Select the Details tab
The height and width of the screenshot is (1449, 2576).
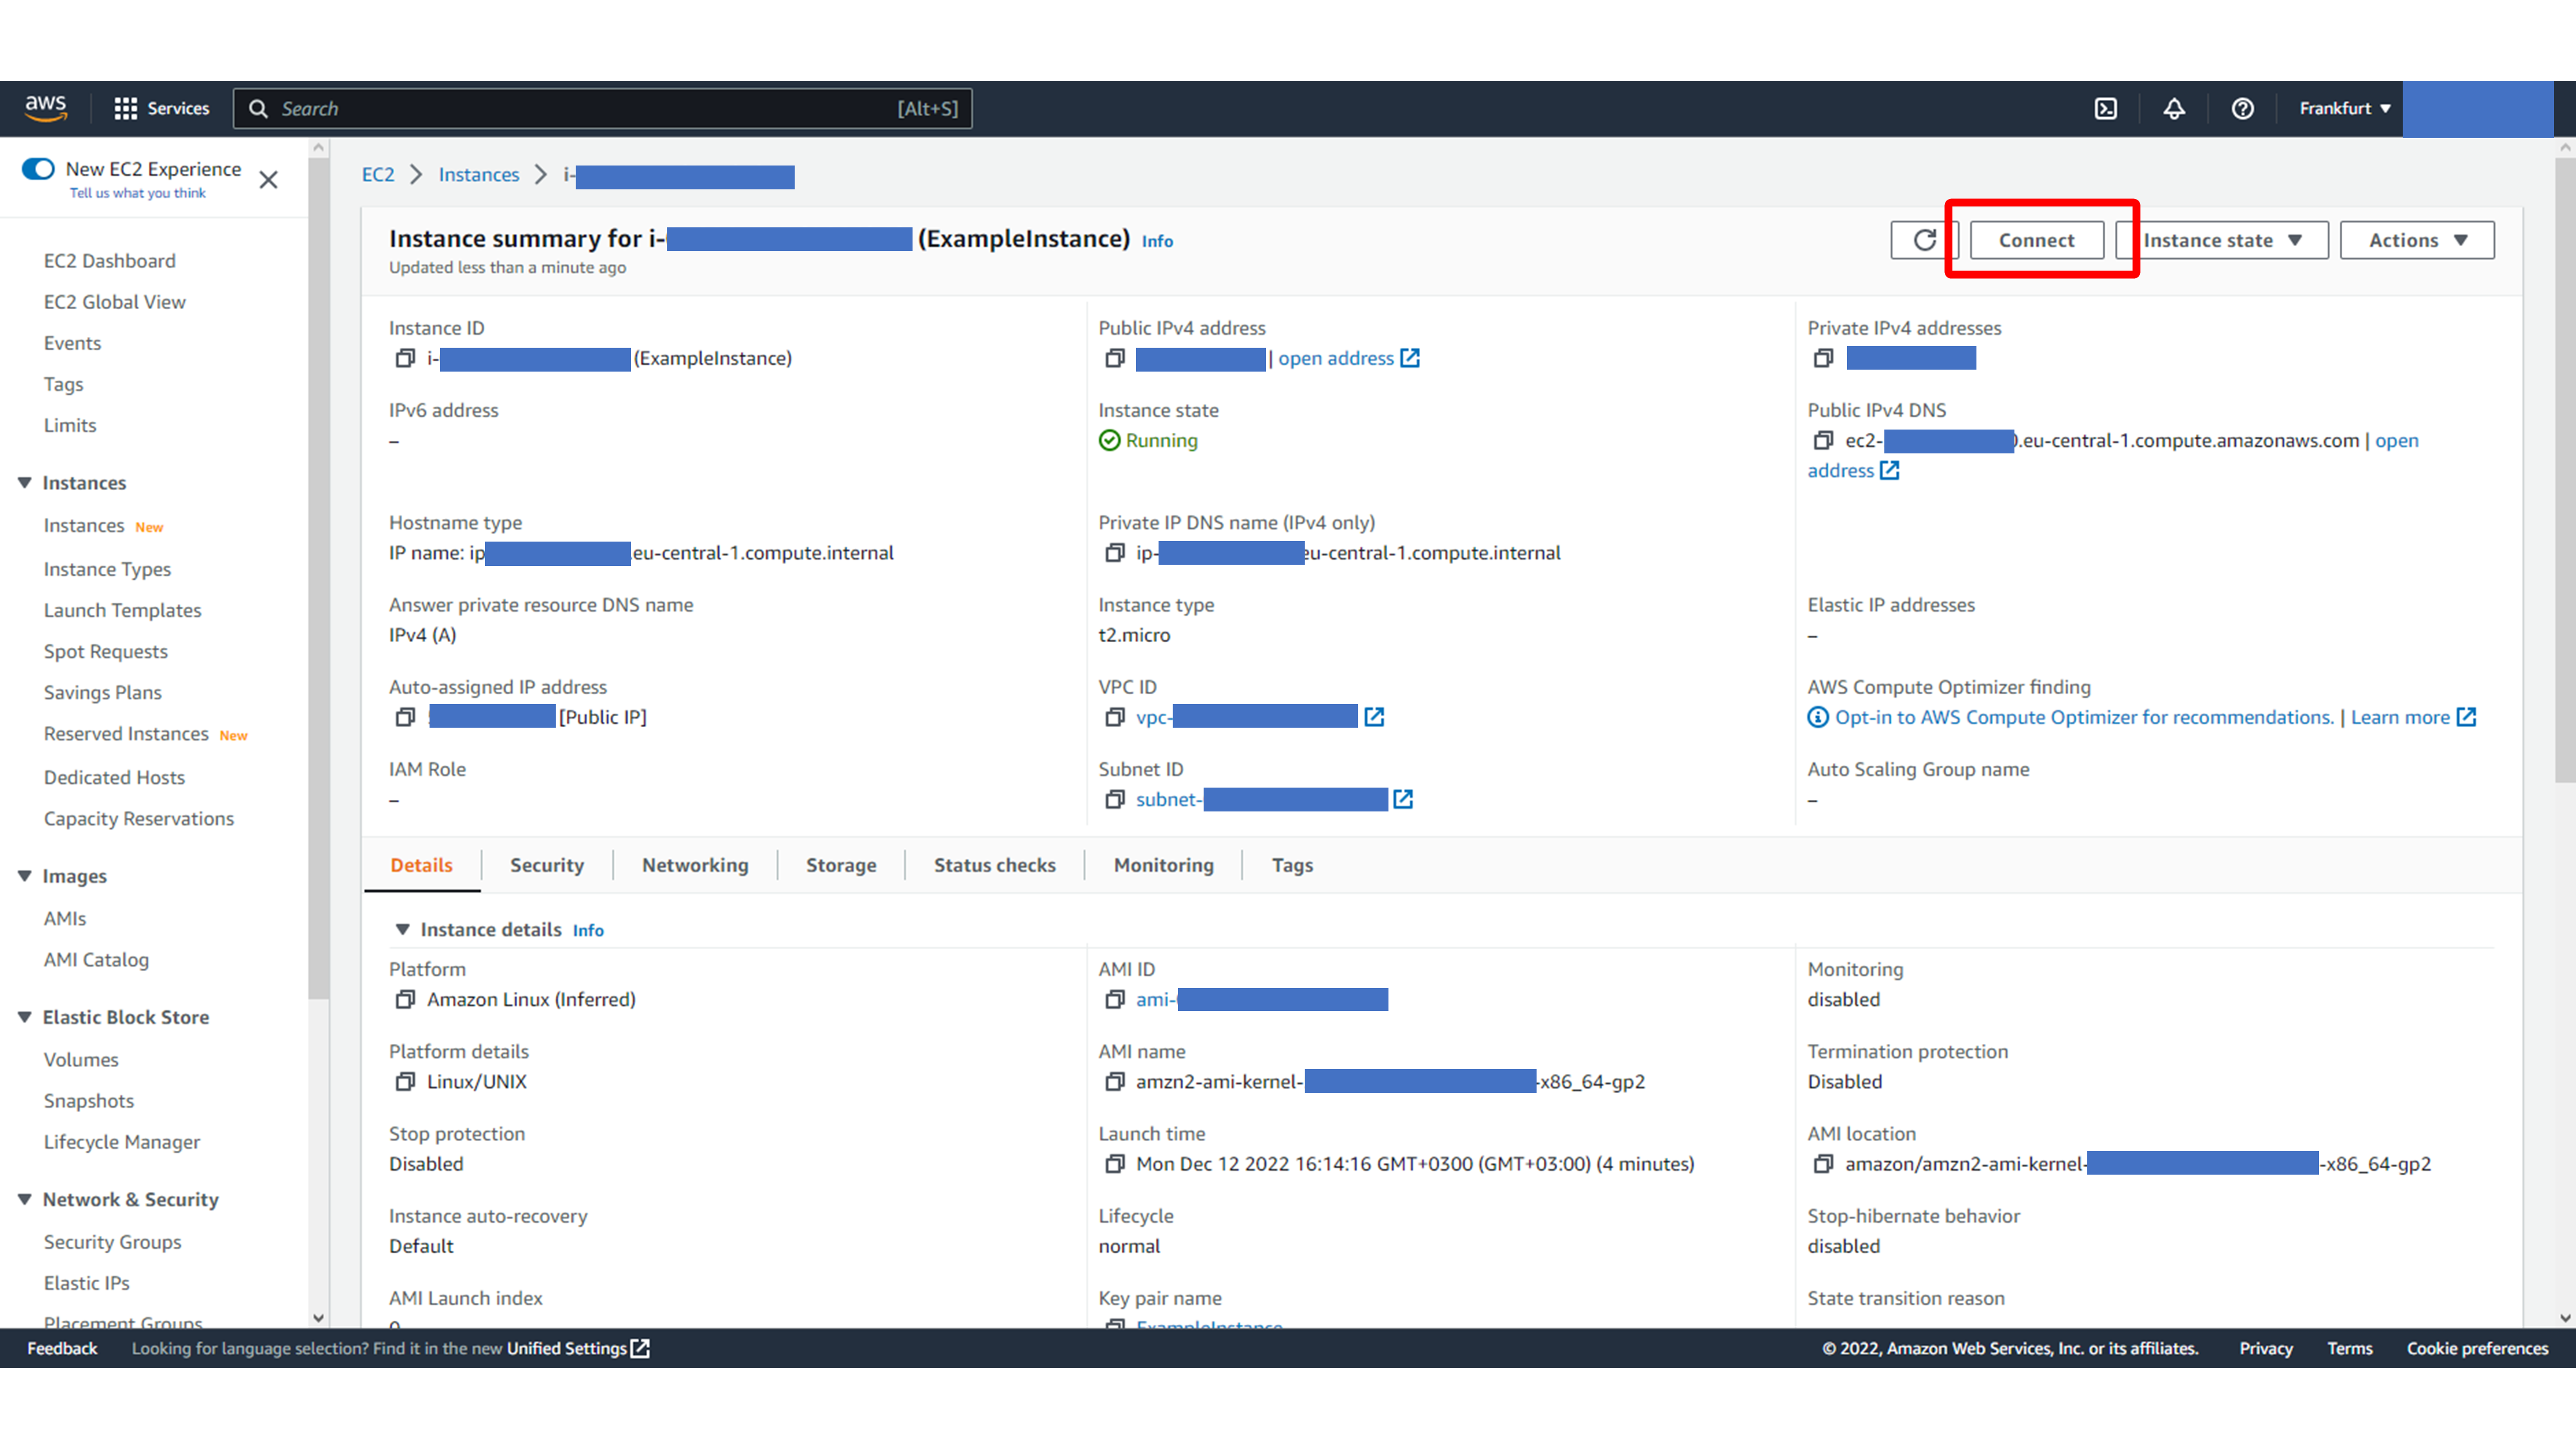pos(421,865)
